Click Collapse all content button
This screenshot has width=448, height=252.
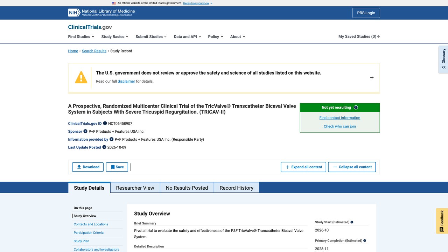[x=352, y=167]
